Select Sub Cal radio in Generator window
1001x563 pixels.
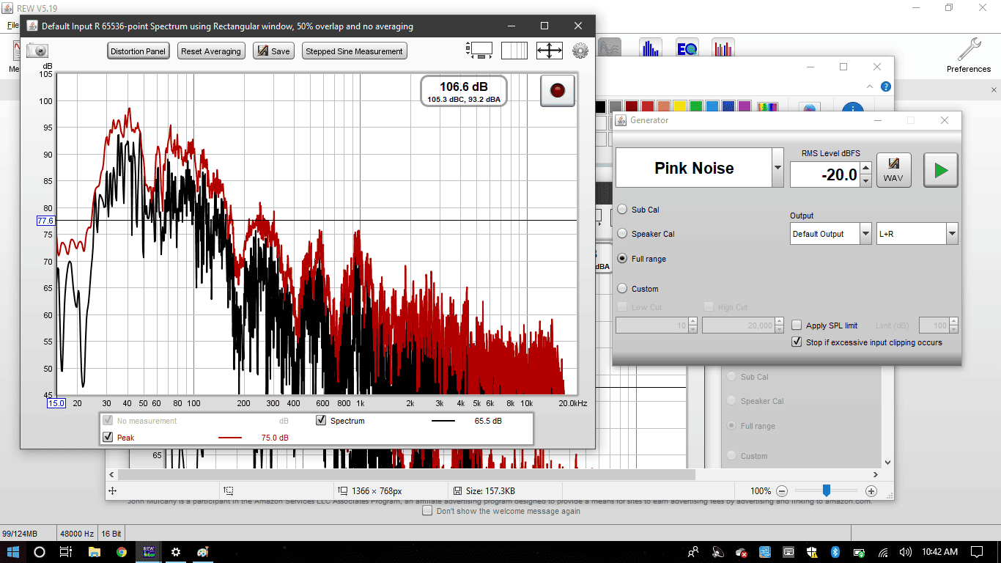click(x=623, y=210)
